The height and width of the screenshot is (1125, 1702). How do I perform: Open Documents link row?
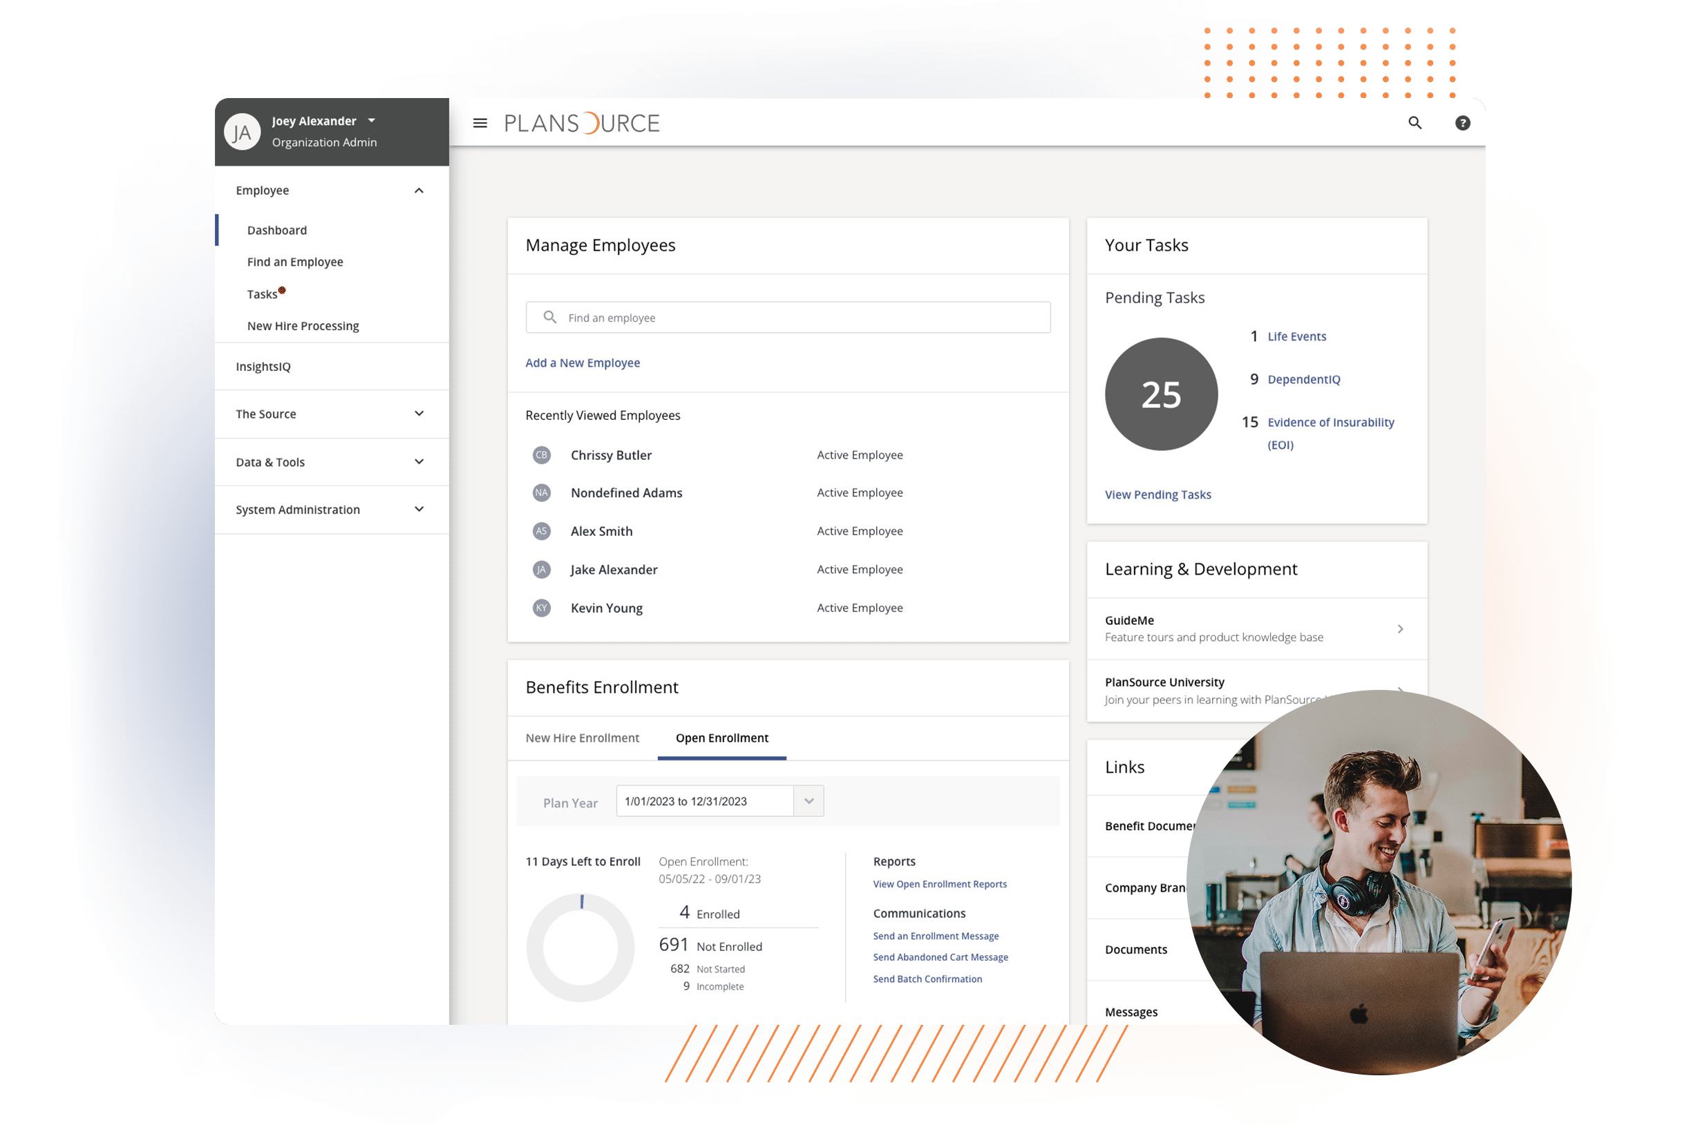click(1135, 949)
